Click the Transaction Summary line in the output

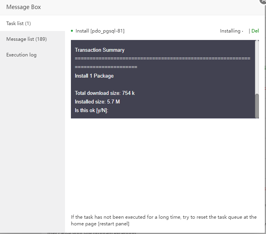[100, 50]
